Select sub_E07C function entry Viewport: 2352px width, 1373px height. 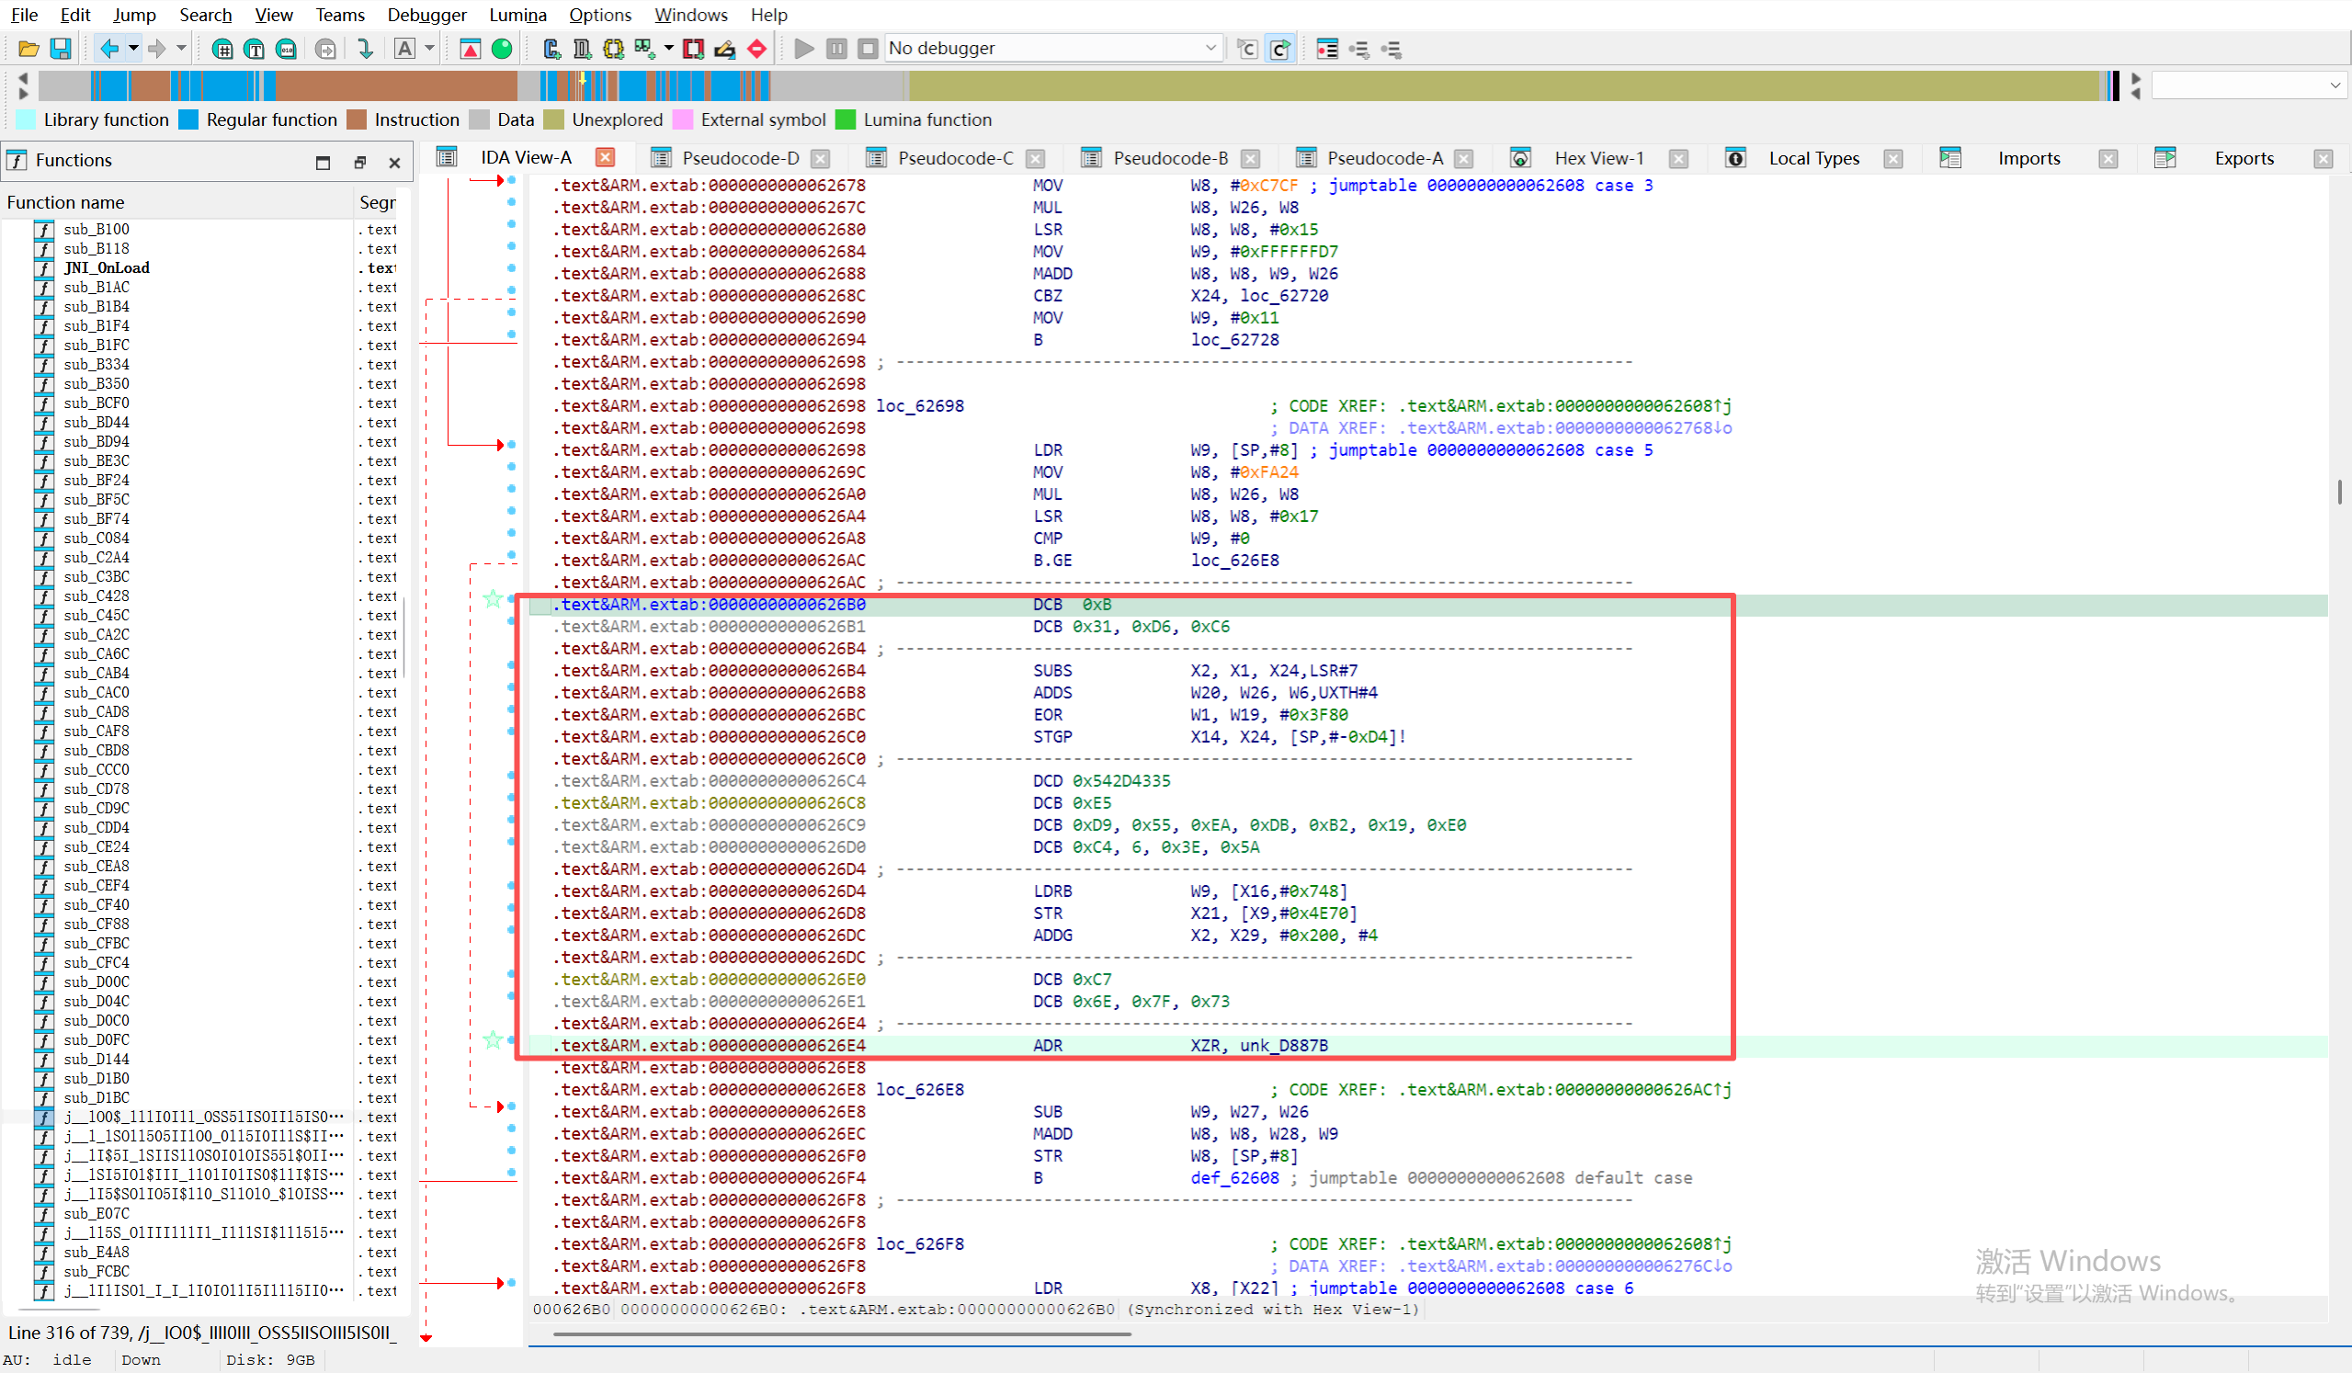tap(97, 1214)
